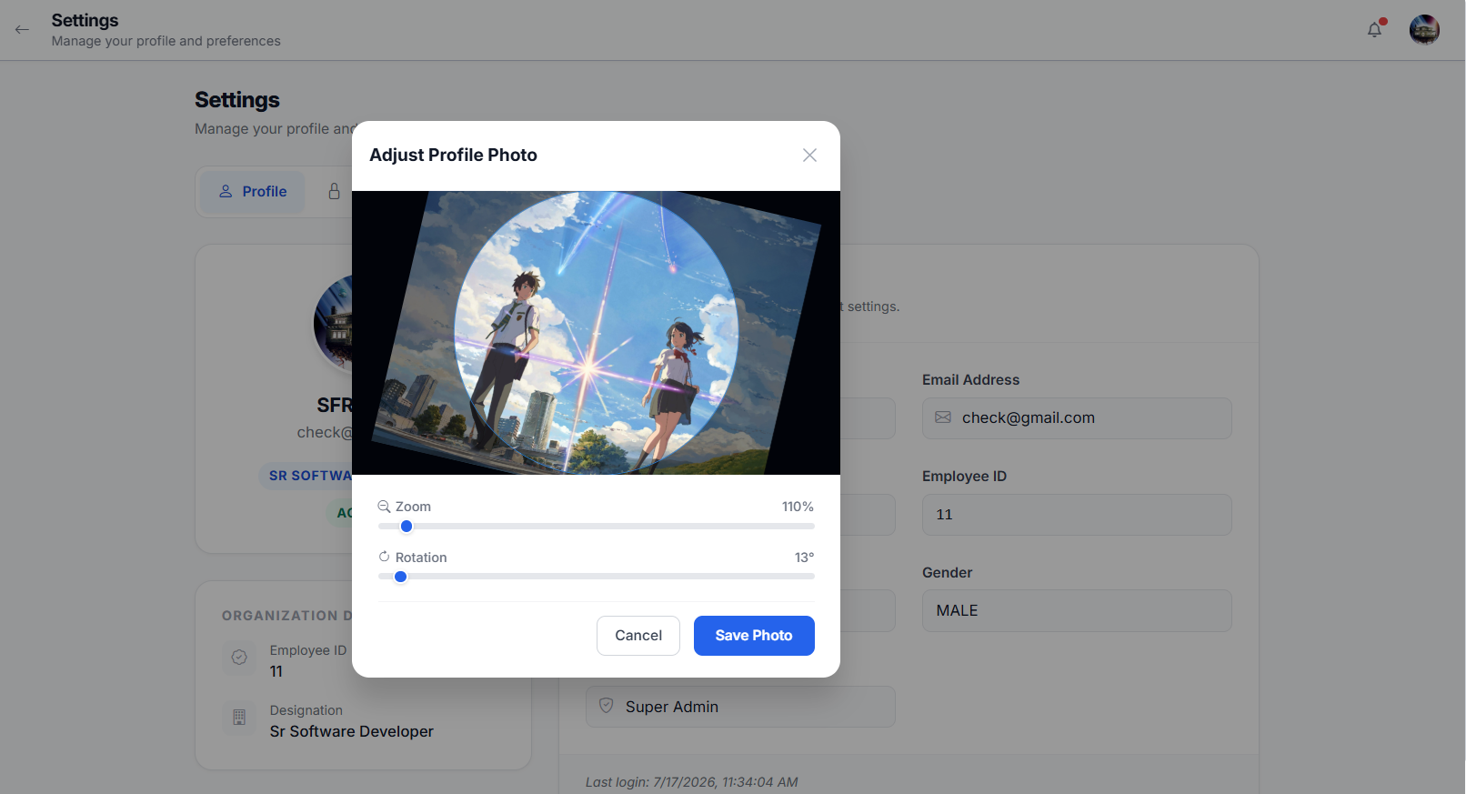The image size is (1466, 794).
Task: Close the Adjust Profile Photo dialog
Action: [809, 156]
